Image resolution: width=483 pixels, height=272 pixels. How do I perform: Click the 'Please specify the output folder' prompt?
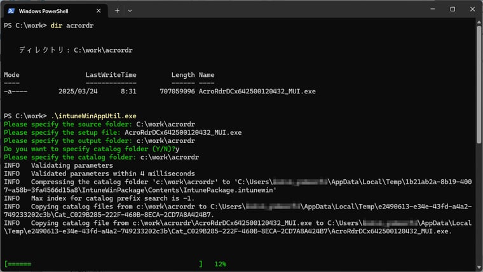coord(68,141)
